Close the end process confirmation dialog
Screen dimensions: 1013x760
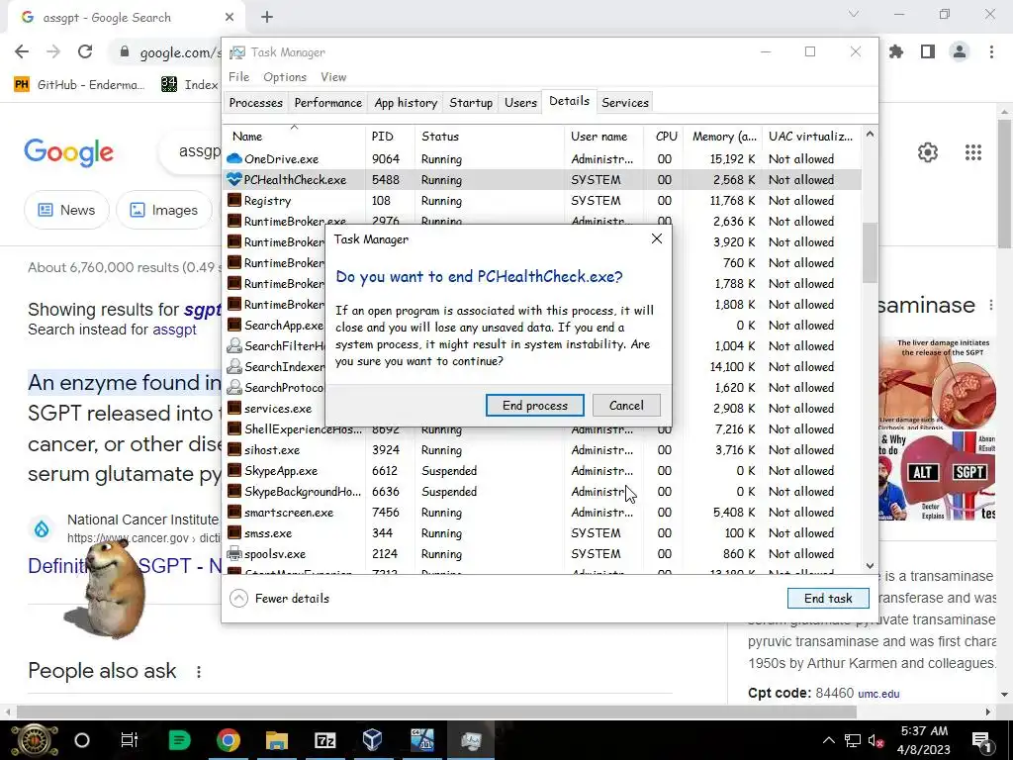[x=657, y=238]
